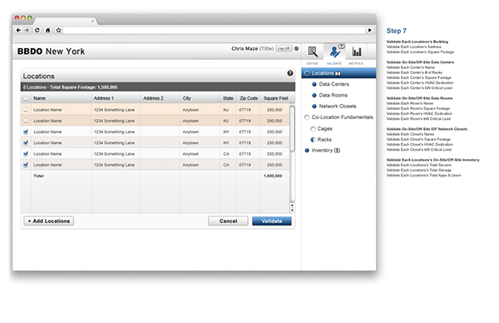Click the table's vertical scrollbar thumb
The height and width of the screenshot is (323, 499).
[x=292, y=129]
